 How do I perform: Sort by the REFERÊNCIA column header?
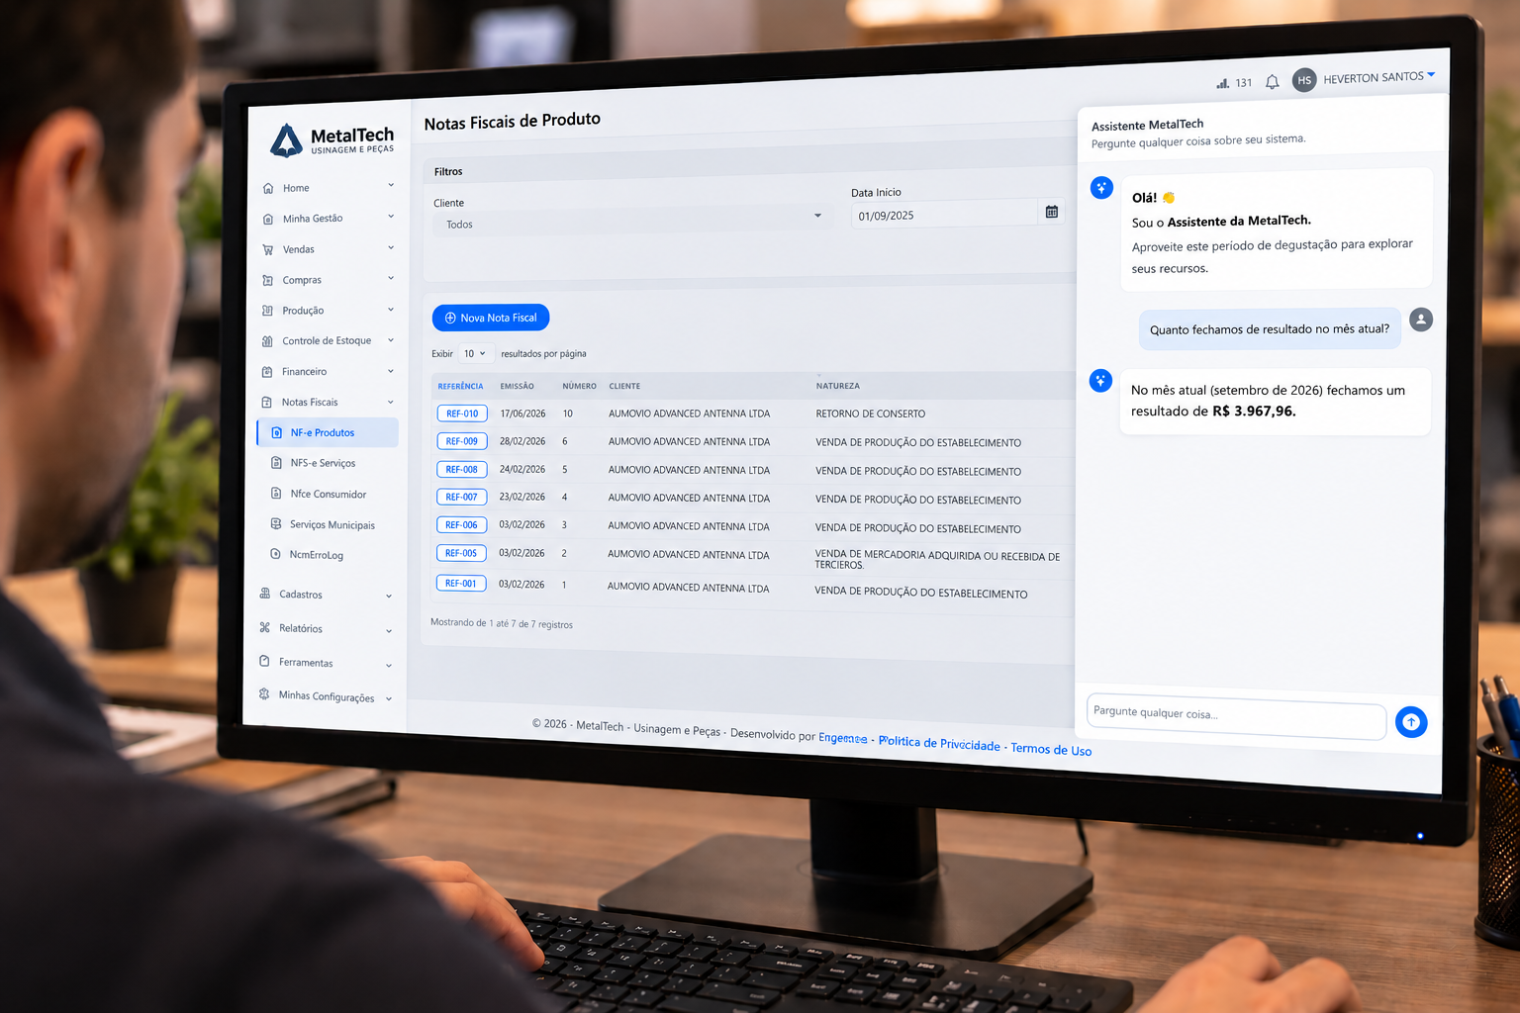[460, 386]
